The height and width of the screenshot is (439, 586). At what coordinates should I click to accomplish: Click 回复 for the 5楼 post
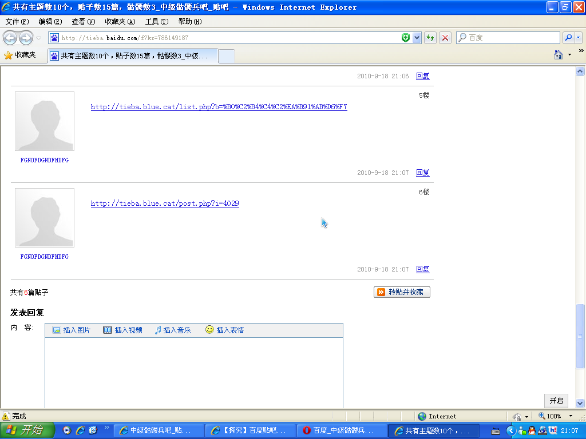tap(423, 173)
